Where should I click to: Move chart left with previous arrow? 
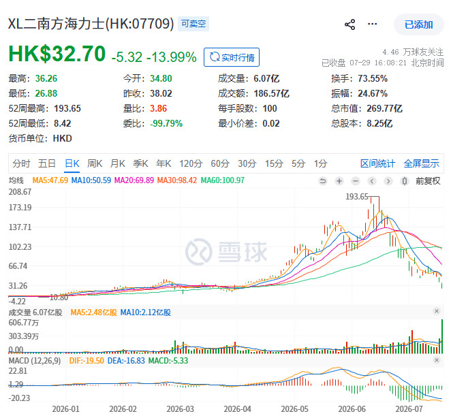click(x=372, y=181)
